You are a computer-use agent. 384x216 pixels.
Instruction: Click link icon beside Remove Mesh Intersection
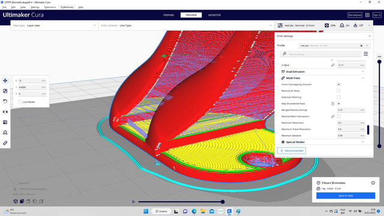tap(332, 116)
